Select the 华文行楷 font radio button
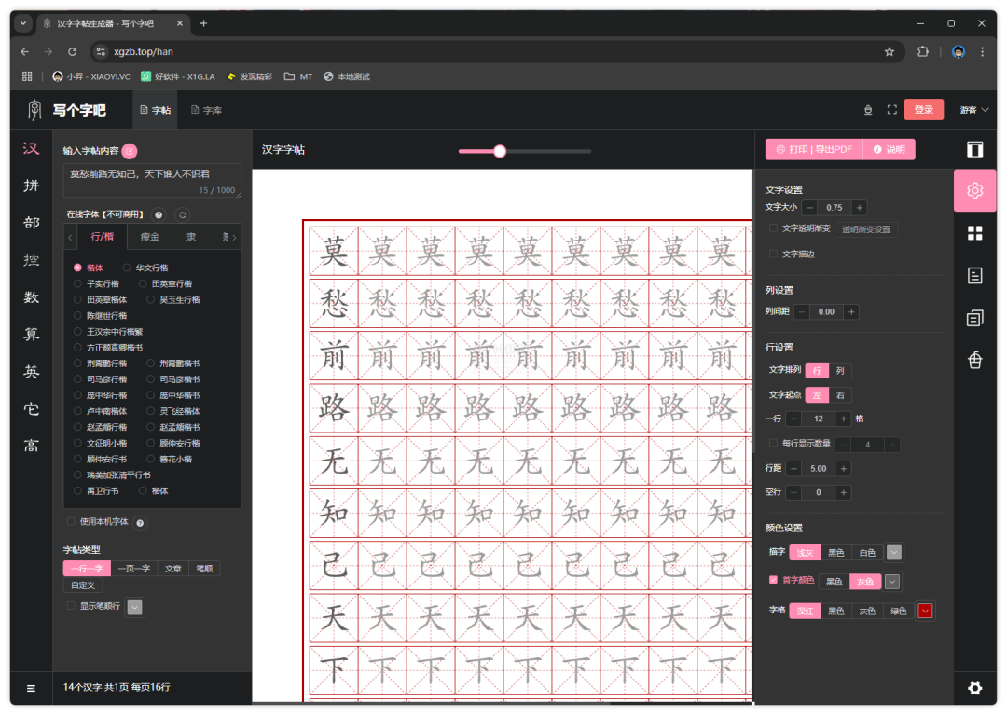 click(127, 268)
